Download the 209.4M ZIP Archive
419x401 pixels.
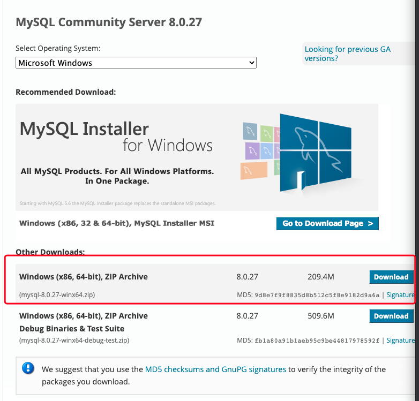[x=391, y=277]
